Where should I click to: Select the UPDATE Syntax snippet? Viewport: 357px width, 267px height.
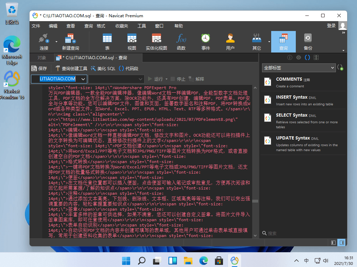pyautogui.click(x=303, y=143)
